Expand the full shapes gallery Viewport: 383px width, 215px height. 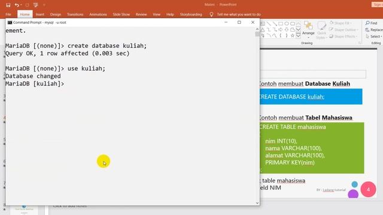click(298, 36)
